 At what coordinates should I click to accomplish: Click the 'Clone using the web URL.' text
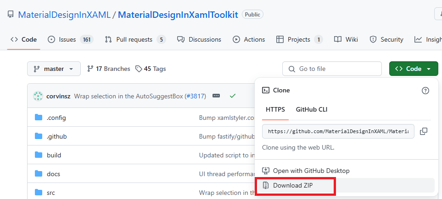298,148
